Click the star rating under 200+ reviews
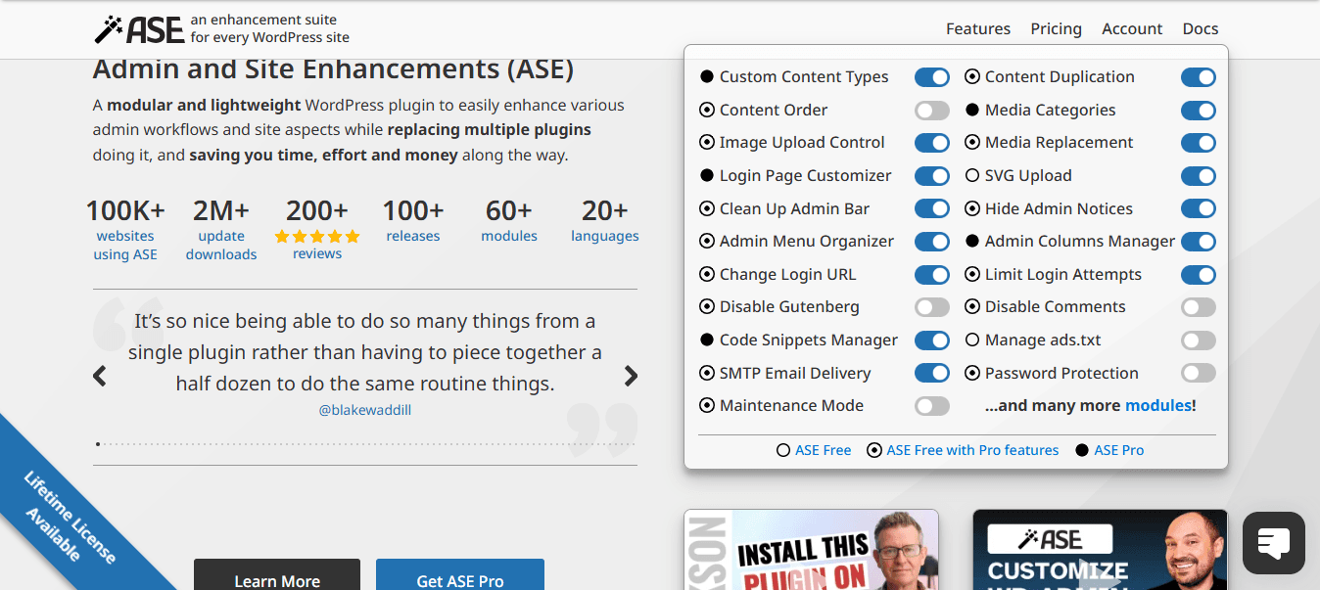Image resolution: width=1320 pixels, height=590 pixels. (316, 236)
